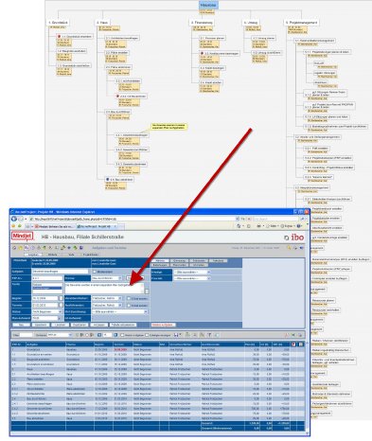Screen dimensions: 372x441
Task: Select the 2.4 Bau durchführen topic
Action: pyautogui.click(x=118, y=112)
